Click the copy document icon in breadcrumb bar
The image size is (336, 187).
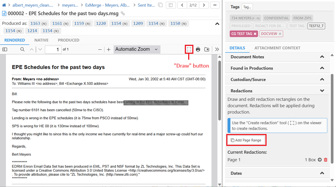pyautogui.click(x=160, y=5)
